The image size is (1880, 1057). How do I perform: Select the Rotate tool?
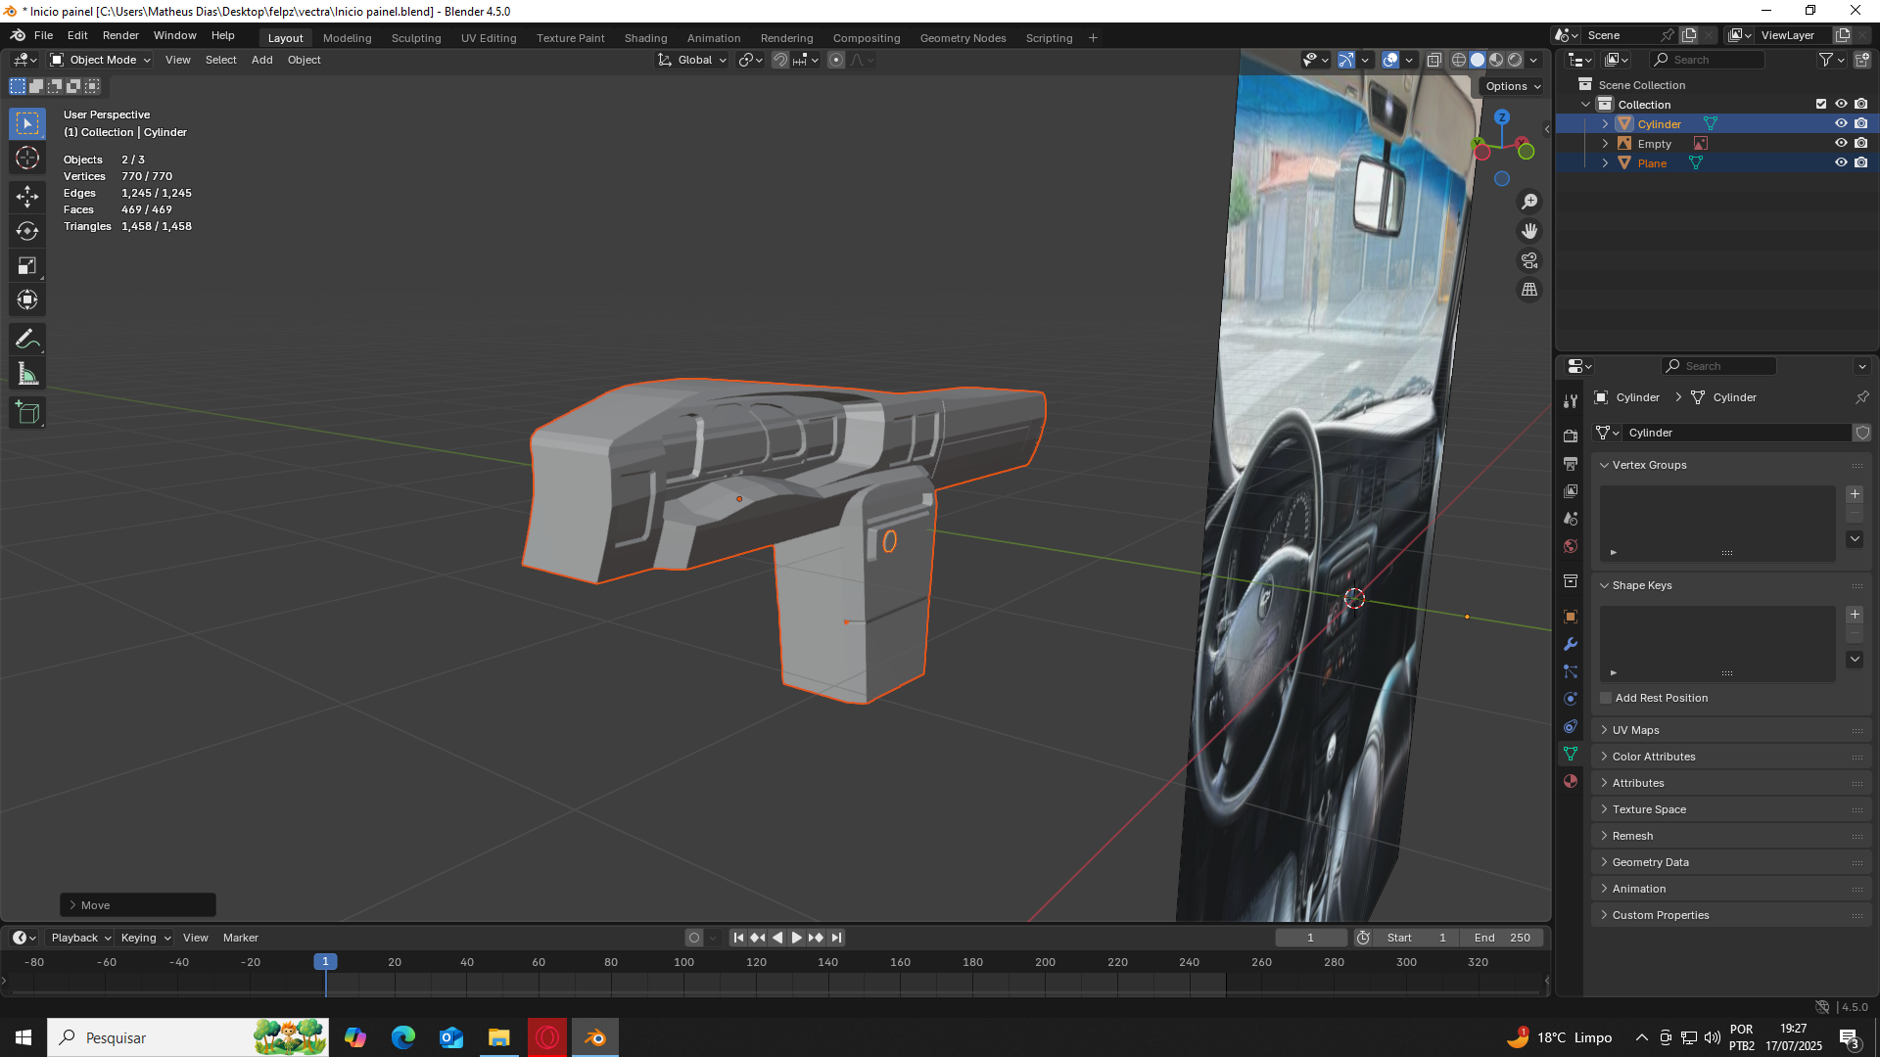click(27, 231)
